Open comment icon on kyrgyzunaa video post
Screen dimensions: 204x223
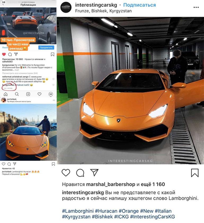10,54
